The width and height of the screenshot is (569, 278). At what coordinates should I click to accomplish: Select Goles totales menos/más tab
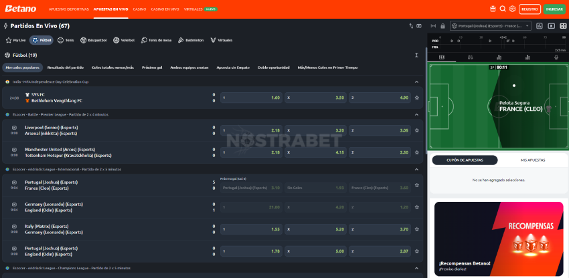[x=113, y=67]
